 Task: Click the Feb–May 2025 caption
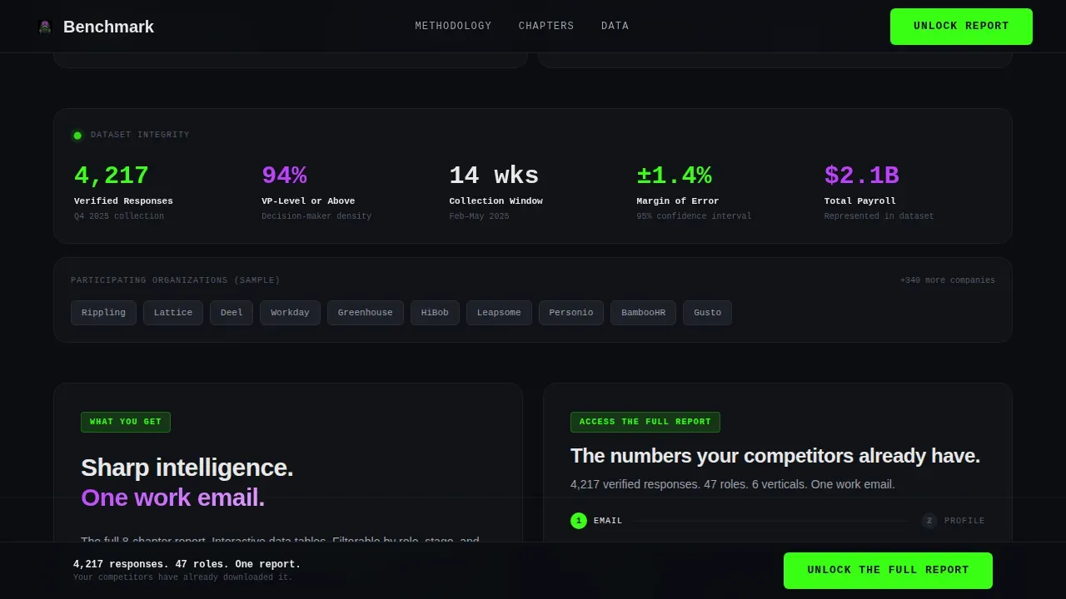[x=479, y=216]
